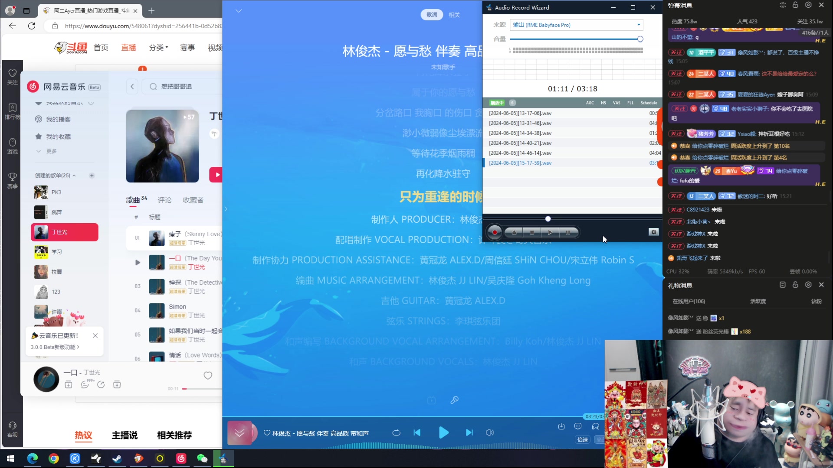The height and width of the screenshot is (468, 833).
Task: Skip to next track in blue player
Action: coord(469,432)
